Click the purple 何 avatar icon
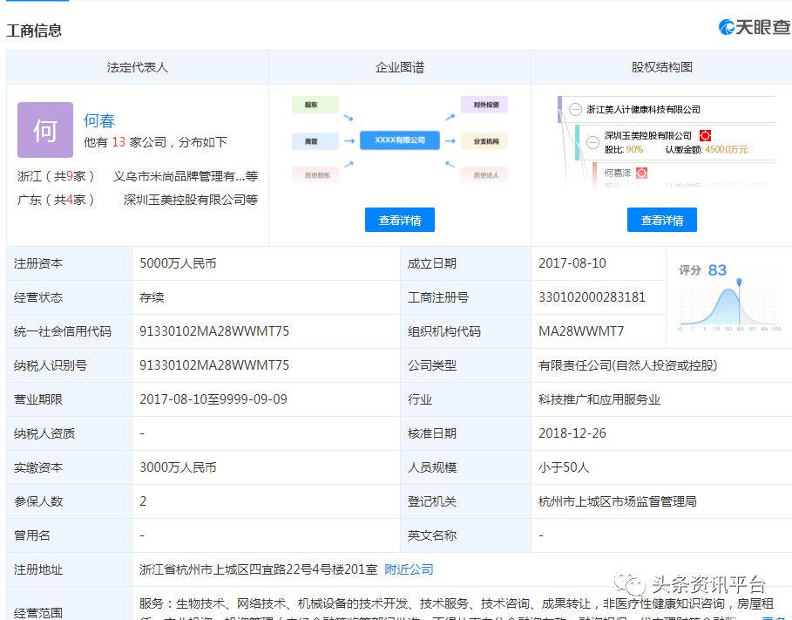Viewport: 792px width, 620px height. click(45, 130)
